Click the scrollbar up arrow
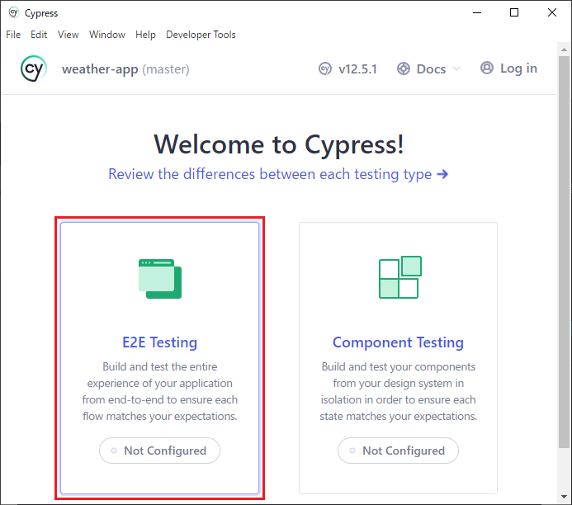This screenshot has height=505, width=572. [x=565, y=50]
